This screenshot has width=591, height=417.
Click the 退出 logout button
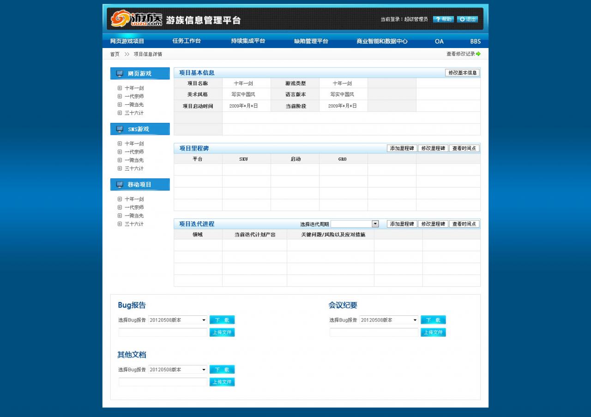(x=468, y=19)
